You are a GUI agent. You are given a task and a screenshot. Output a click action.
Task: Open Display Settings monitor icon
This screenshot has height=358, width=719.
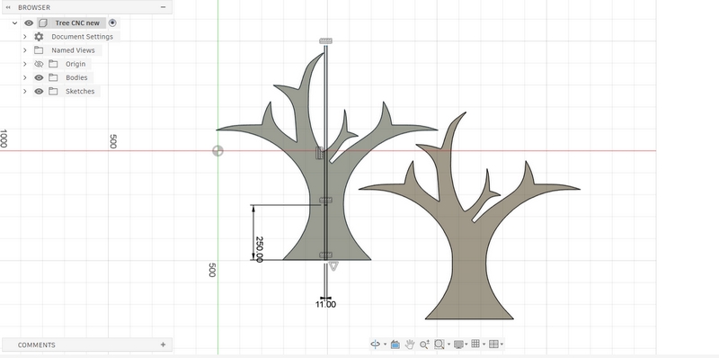click(458, 344)
